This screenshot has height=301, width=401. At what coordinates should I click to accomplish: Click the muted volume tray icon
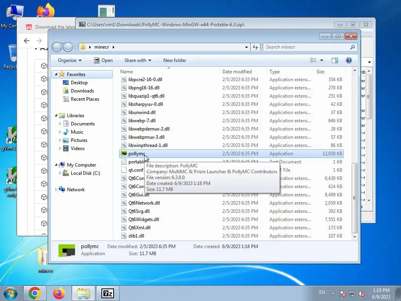[361, 294]
